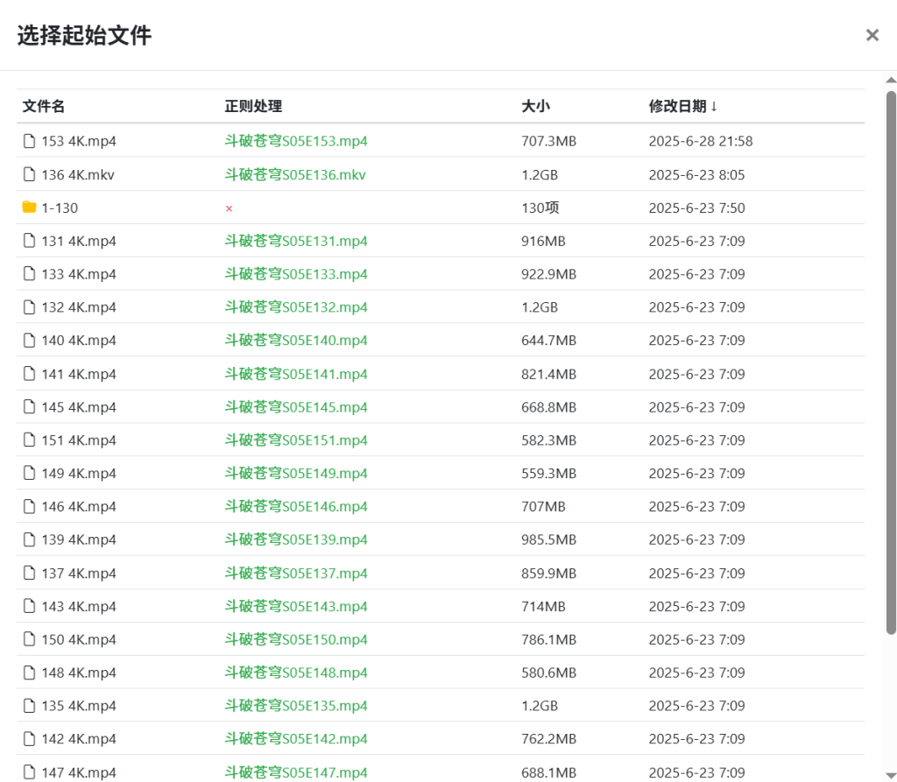Image resolution: width=897 pixels, height=782 pixels.
Task: Click the file icon for 145 4K.mp4
Action: pos(29,406)
